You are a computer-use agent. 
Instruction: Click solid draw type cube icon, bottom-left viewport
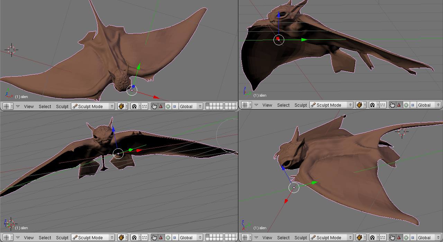click(x=122, y=238)
